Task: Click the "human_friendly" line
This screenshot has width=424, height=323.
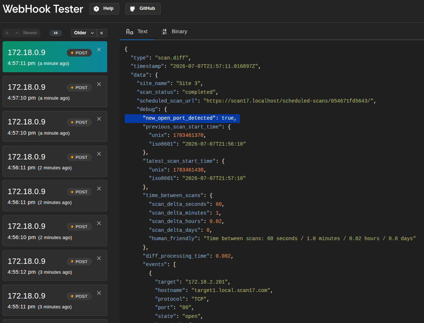Action: coord(282,239)
